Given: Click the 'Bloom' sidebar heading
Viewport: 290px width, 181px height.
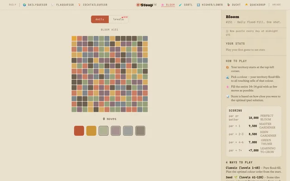Looking at the screenshot, I should tap(232, 17).
